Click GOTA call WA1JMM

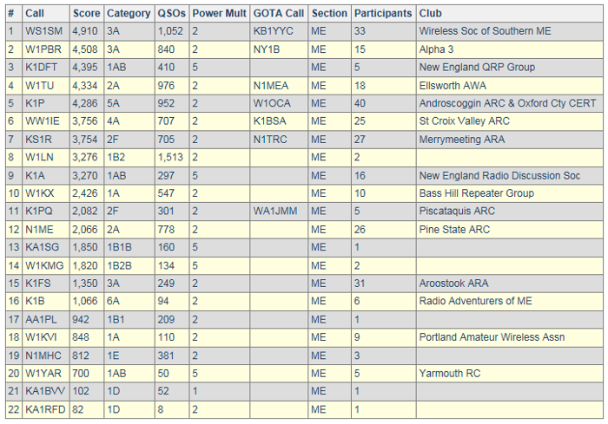[x=275, y=211]
